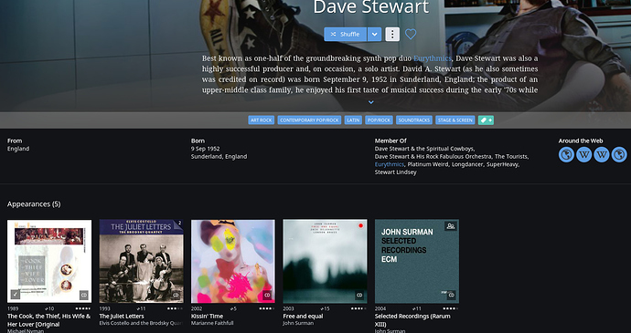This screenshot has height=333, width=631.
Task: Click the track count 15 under Free and equal
Action: 325,308
